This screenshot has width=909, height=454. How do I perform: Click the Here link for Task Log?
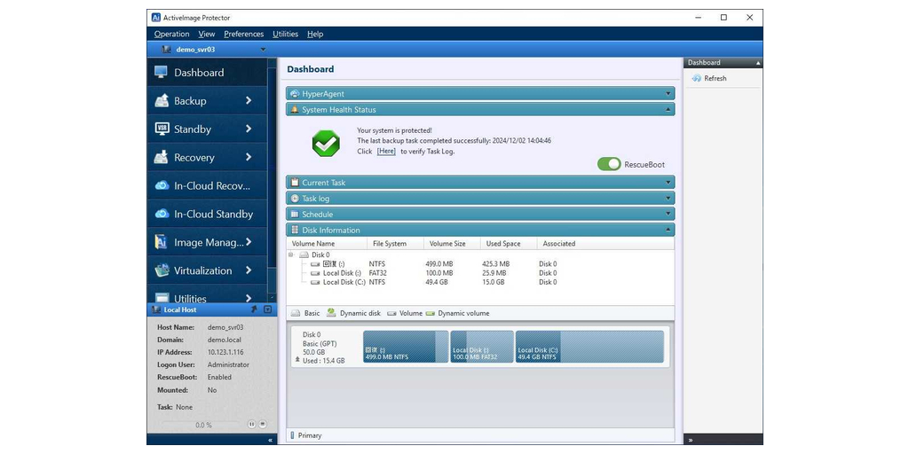pyautogui.click(x=386, y=151)
